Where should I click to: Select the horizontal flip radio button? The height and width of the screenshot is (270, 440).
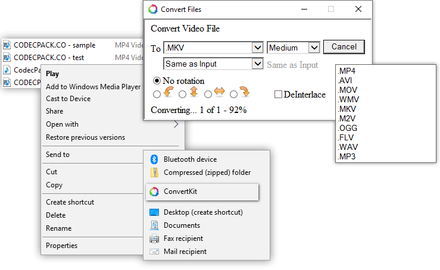pyautogui.click(x=208, y=95)
